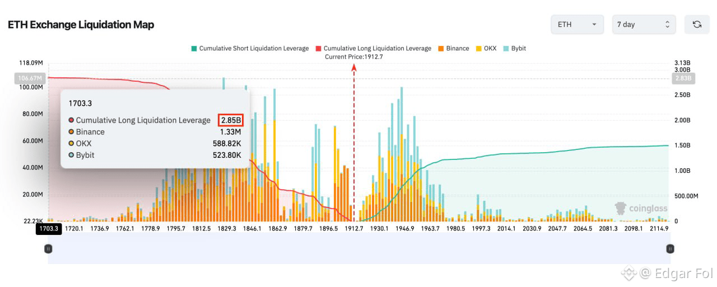Click the 118.09M y-axis label
The width and height of the screenshot is (717, 287).
[31, 63]
